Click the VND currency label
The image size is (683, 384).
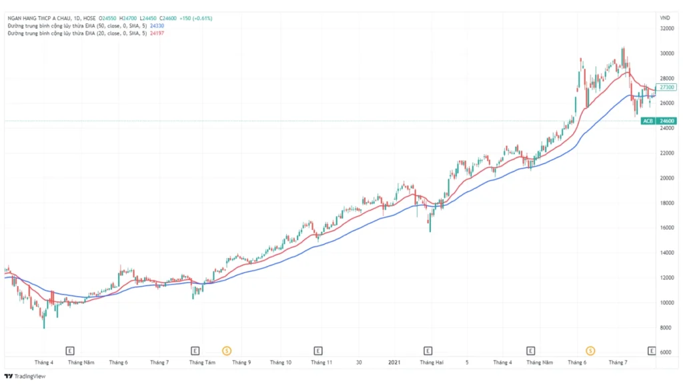point(664,17)
